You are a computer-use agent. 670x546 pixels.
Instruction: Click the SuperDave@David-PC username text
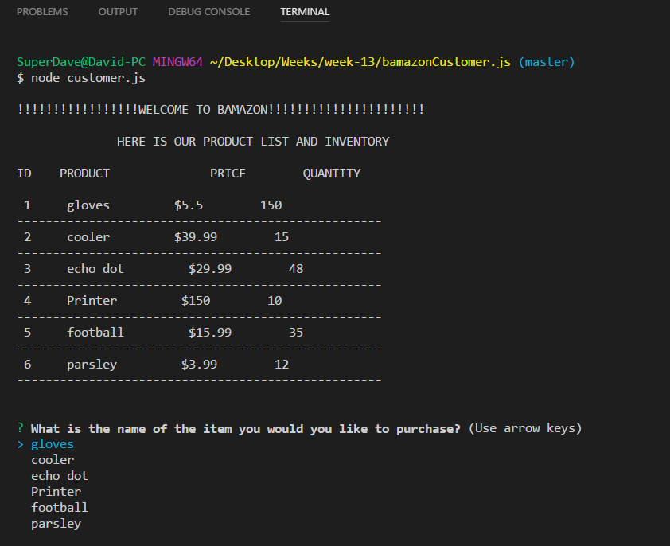tap(80, 61)
